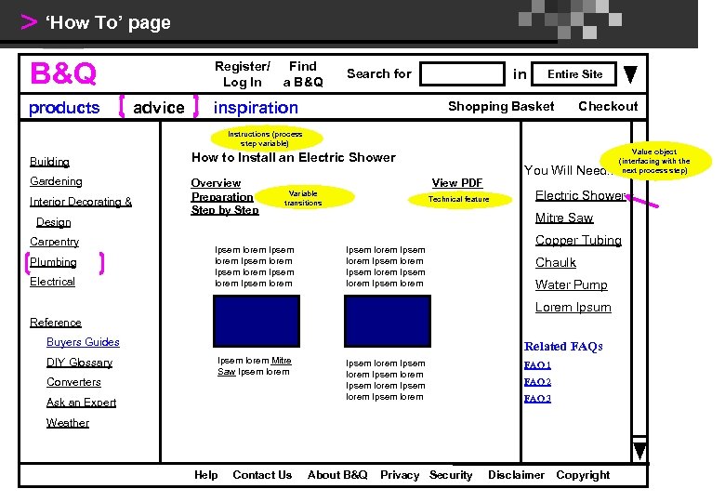
Task: Switch to the inspiration tab
Action: [256, 108]
